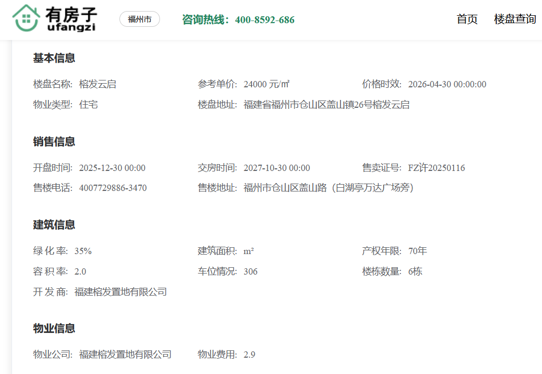Click the opening time 2025-12-30 00:00
Viewport: 542px width, 374px height.
click(112, 168)
